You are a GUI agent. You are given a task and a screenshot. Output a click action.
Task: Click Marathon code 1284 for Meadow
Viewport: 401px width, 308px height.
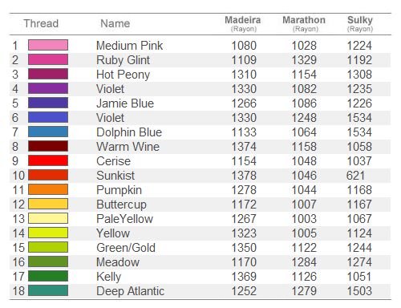point(304,262)
